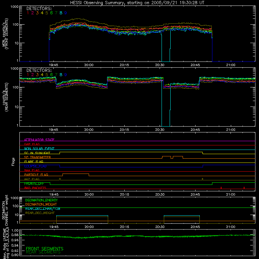This screenshot has height=259, width=259.
Task: Click the 20:30 tick label under rear segments plot
Action: [x=160, y=130]
